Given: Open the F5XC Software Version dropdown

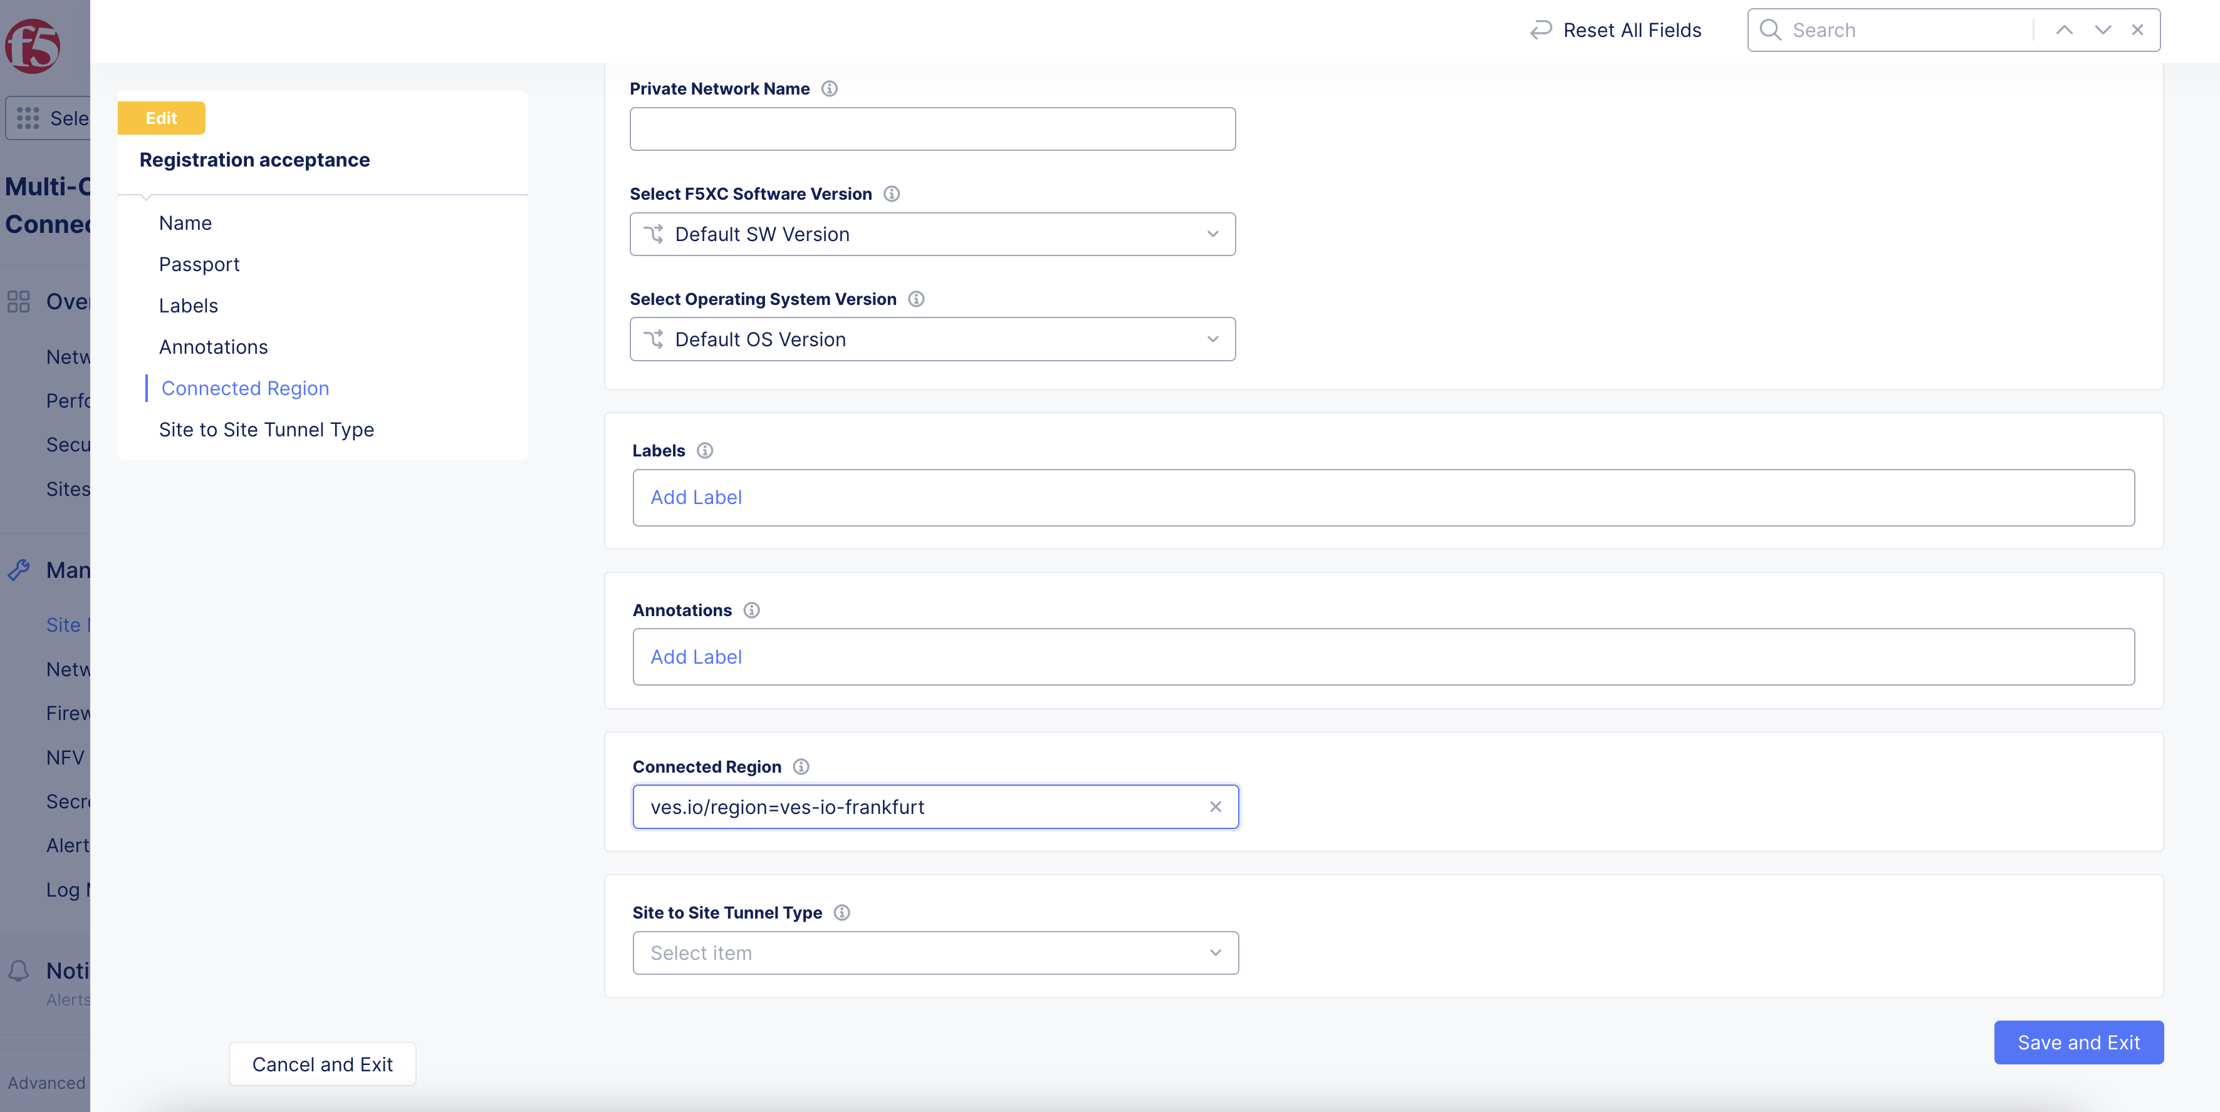Looking at the screenshot, I should pos(932,234).
